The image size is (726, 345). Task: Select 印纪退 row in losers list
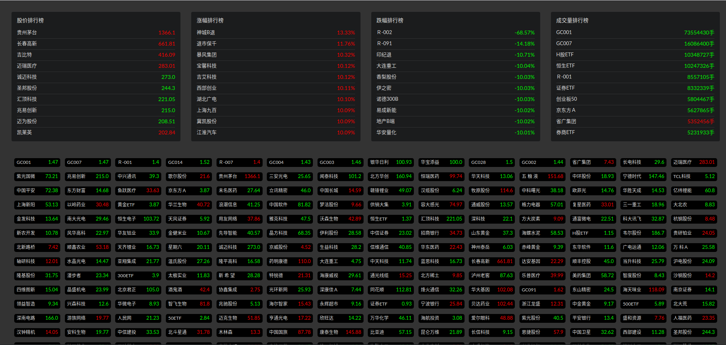(x=455, y=55)
